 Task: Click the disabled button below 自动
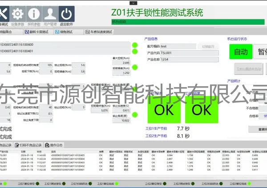click(249, 69)
